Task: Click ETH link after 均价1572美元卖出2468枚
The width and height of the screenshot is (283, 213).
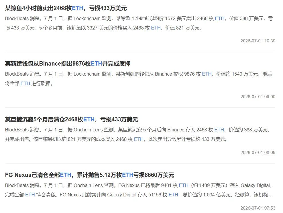Action: point(220,18)
